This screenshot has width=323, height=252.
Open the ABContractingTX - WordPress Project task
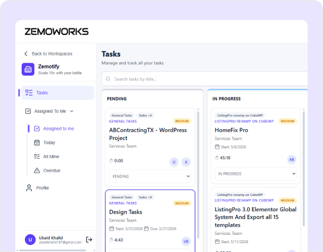[x=148, y=134]
